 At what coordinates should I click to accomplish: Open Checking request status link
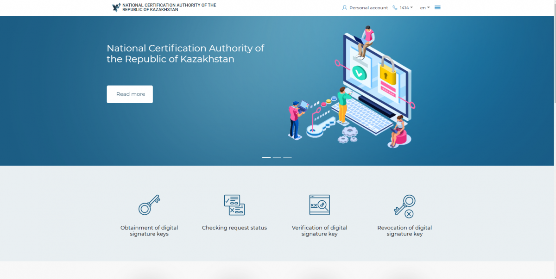point(234,228)
